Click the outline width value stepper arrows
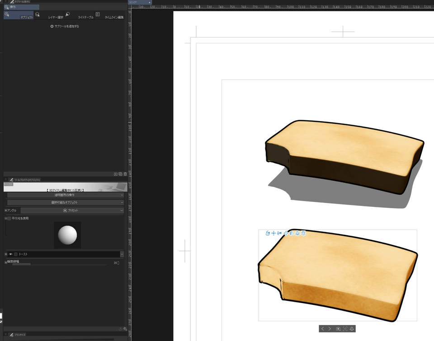434x341 pixels. tap(118, 263)
